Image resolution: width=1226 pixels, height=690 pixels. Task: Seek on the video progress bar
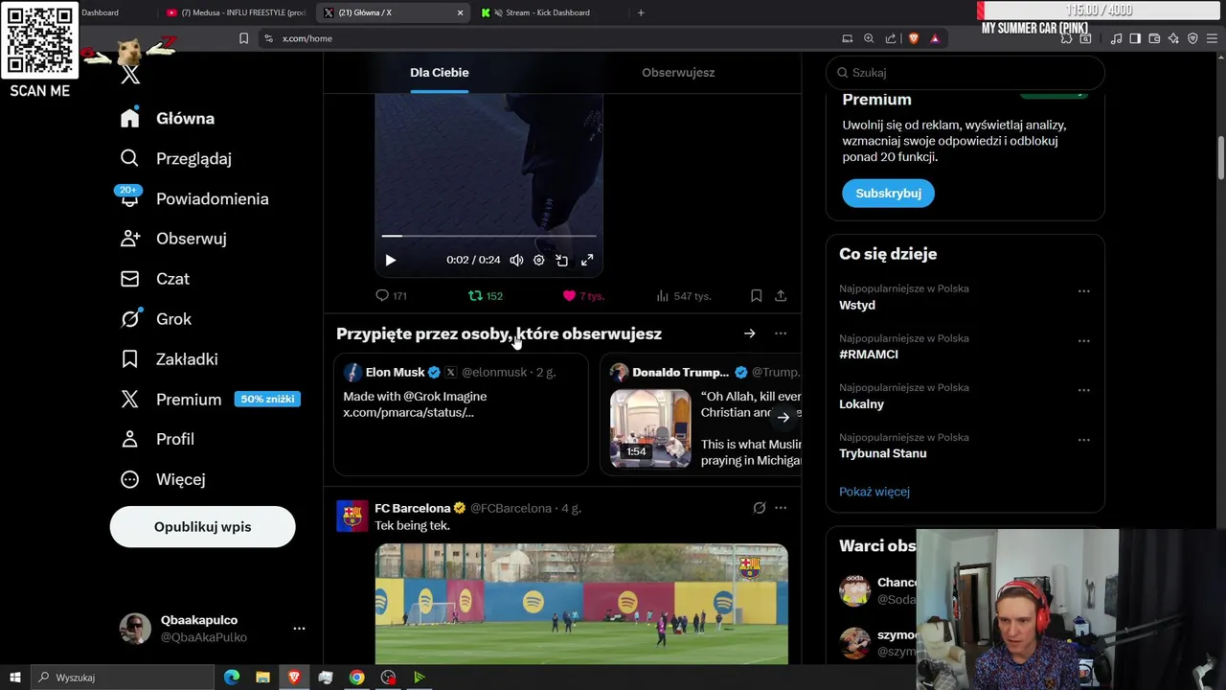488,235
